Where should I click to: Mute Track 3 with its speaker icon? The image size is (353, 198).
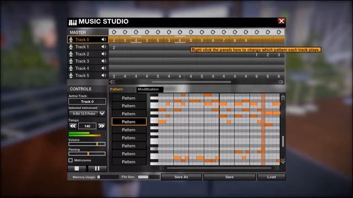click(104, 61)
